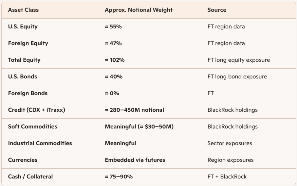
Task: Click the Asset Class column header
Action: (x=23, y=10)
